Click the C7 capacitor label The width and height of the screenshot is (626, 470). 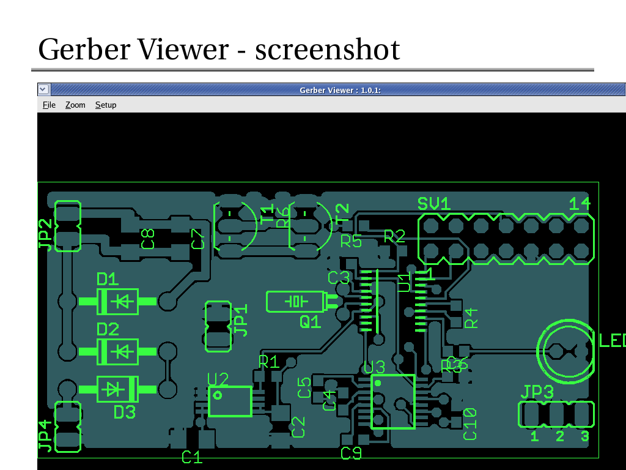click(198, 239)
